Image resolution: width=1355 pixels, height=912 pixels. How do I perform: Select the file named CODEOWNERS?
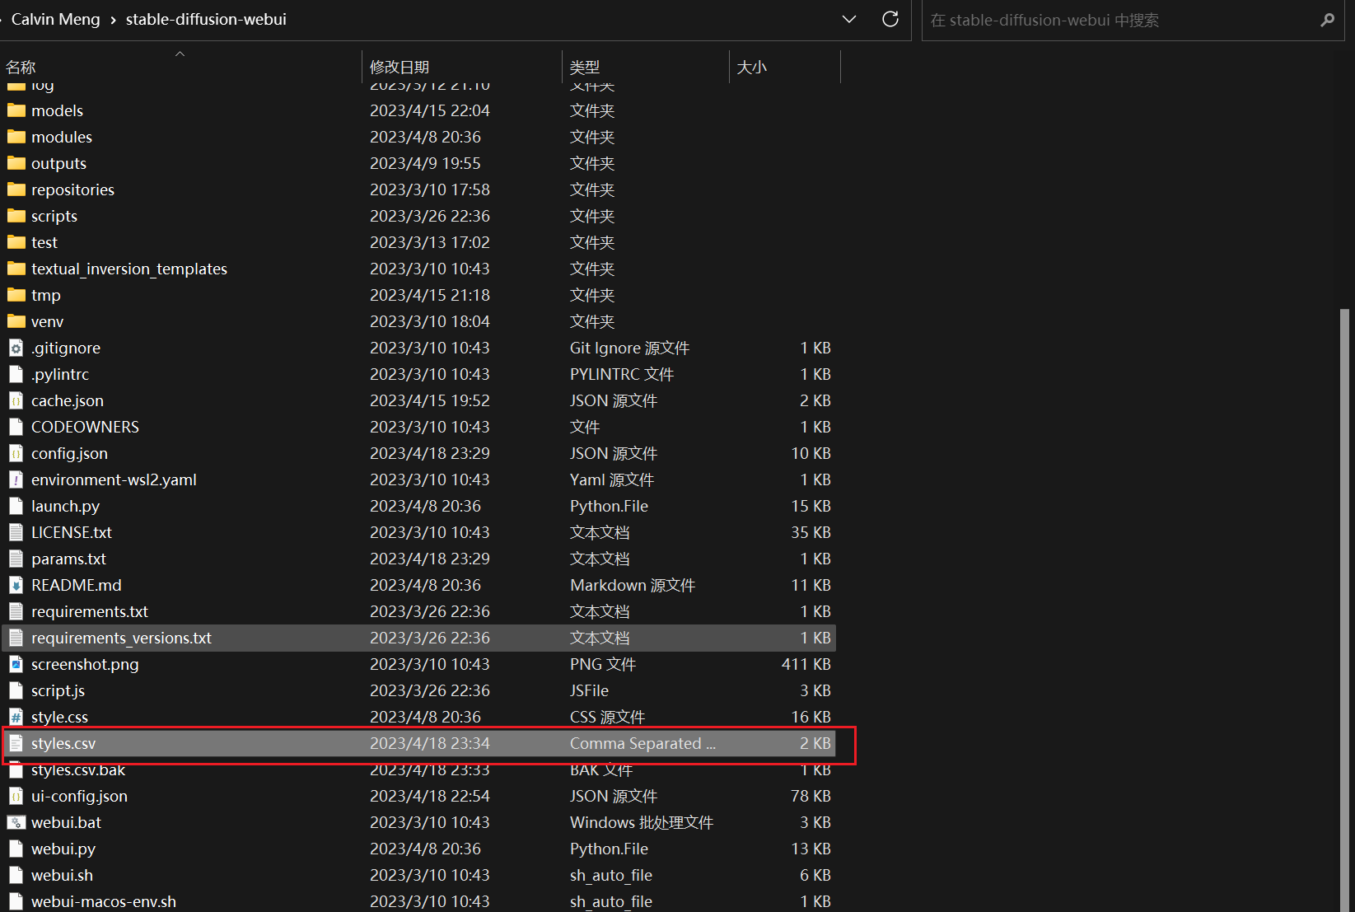click(x=419, y=427)
